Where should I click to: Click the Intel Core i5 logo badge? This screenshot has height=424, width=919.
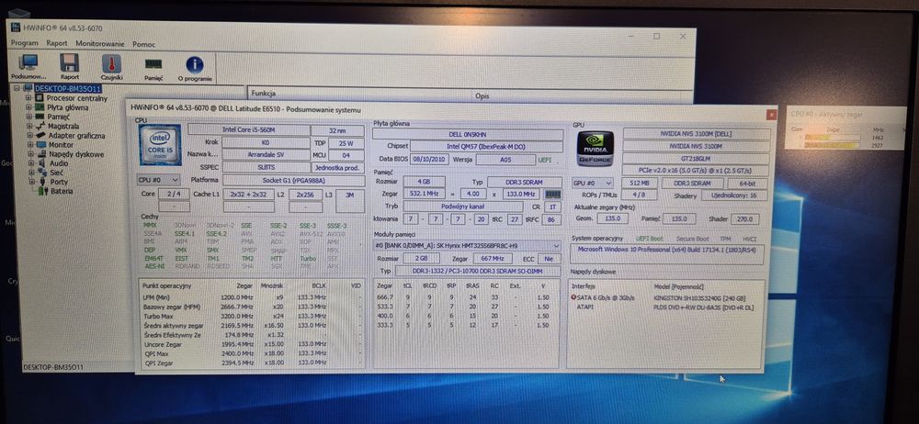coord(160,145)
